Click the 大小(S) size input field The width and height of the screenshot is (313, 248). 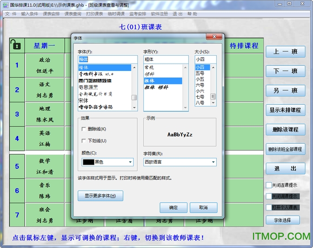coord(206,59)
